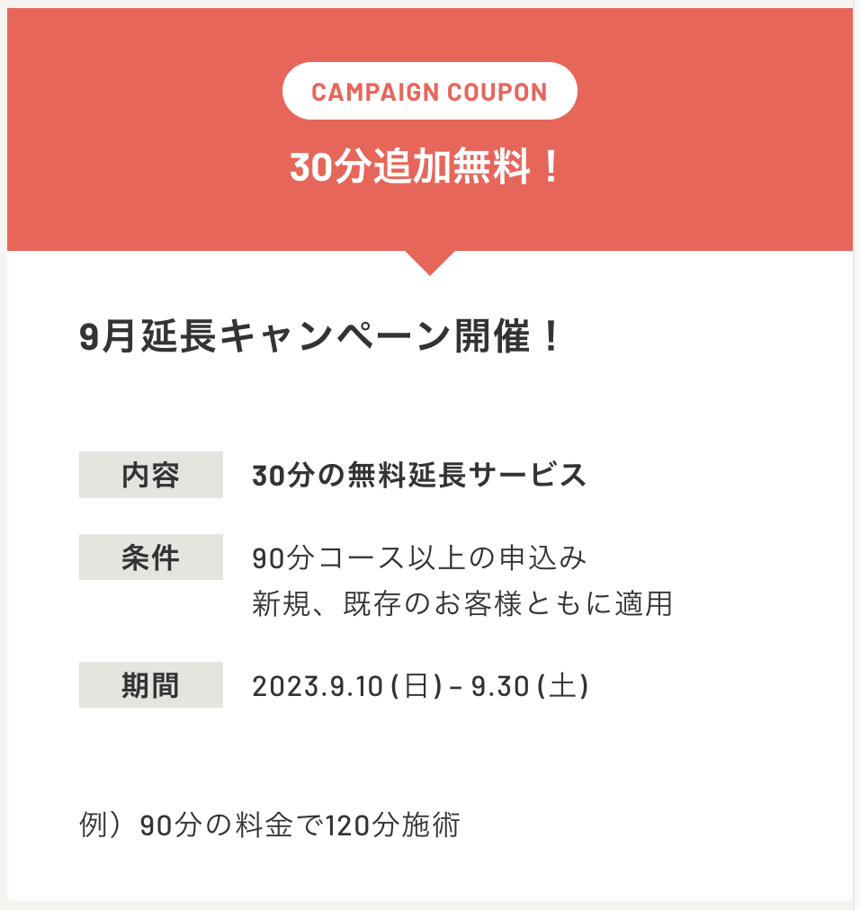Click the 9月延長キャンペーン開催！ heading

320,335
